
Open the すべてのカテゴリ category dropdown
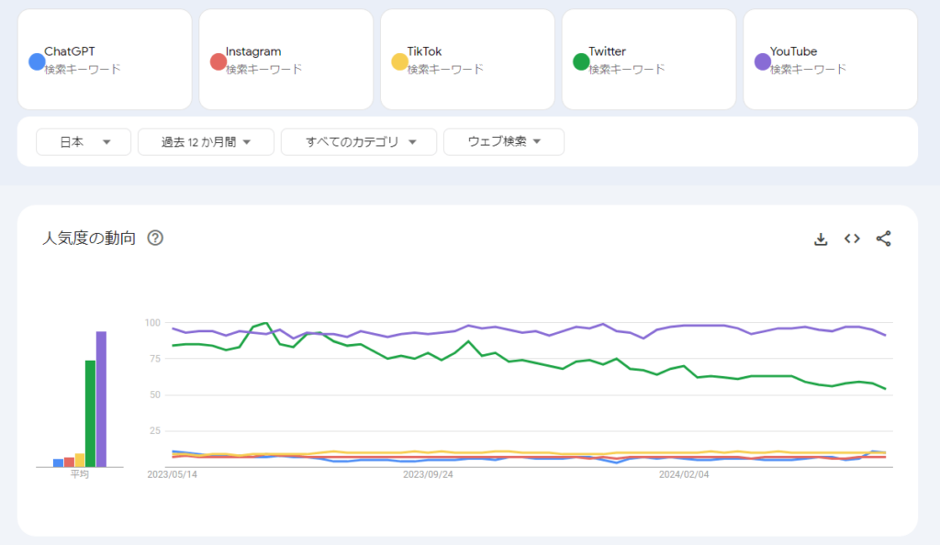357,142
